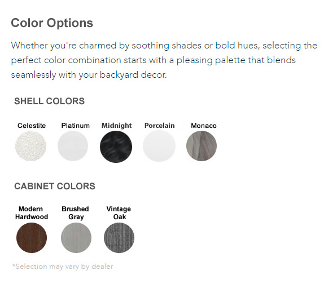Pick the Brushed Gray cabinet swatch
This screenshot has width=324, height=284.
tap(76, 238)
